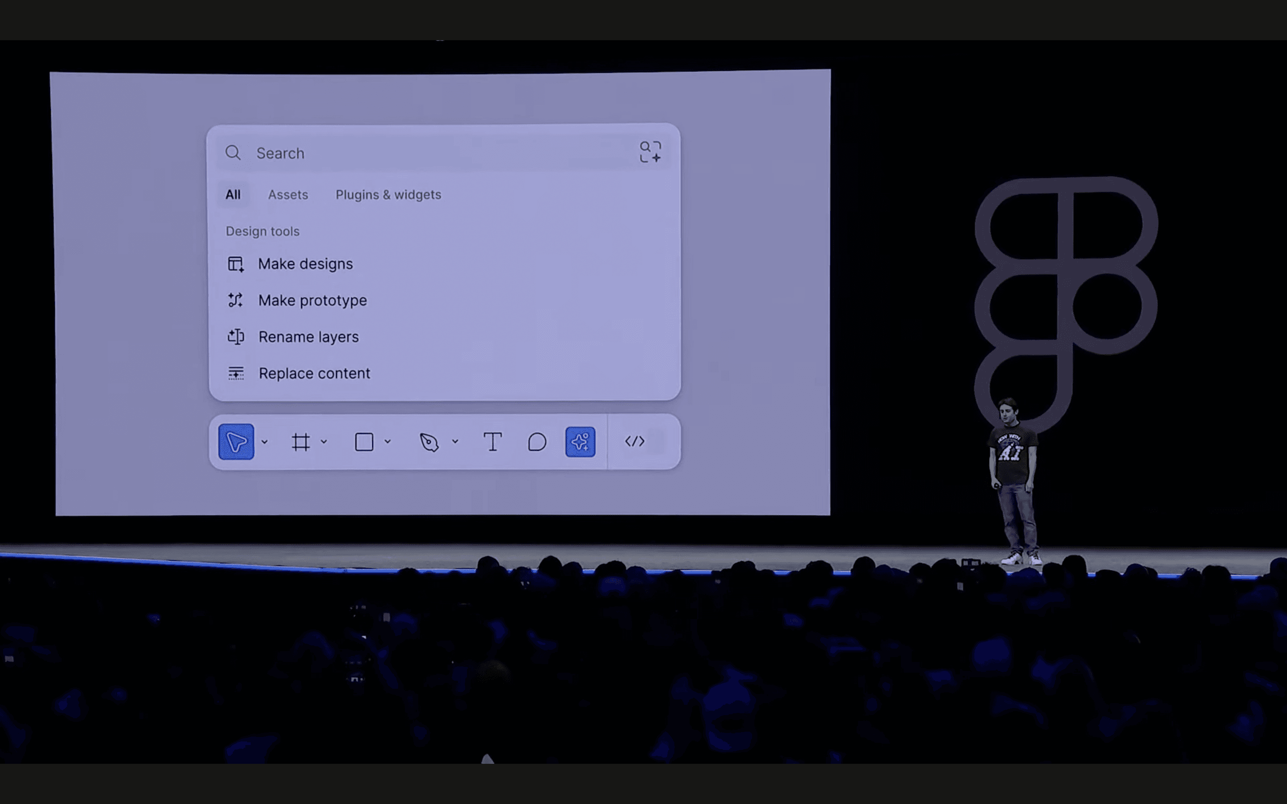
Task: Click the AI actions sparkle icon
Action: (580, 441)
